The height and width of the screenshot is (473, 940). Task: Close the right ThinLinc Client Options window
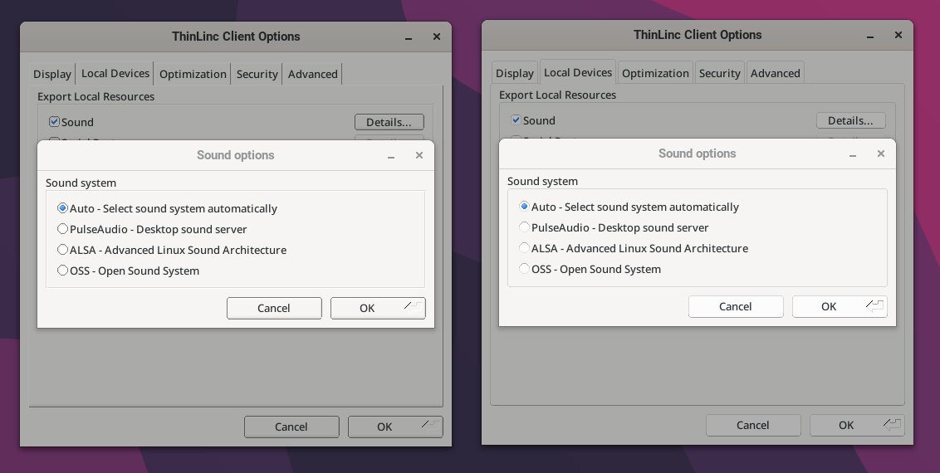click(x=898, y=35)
